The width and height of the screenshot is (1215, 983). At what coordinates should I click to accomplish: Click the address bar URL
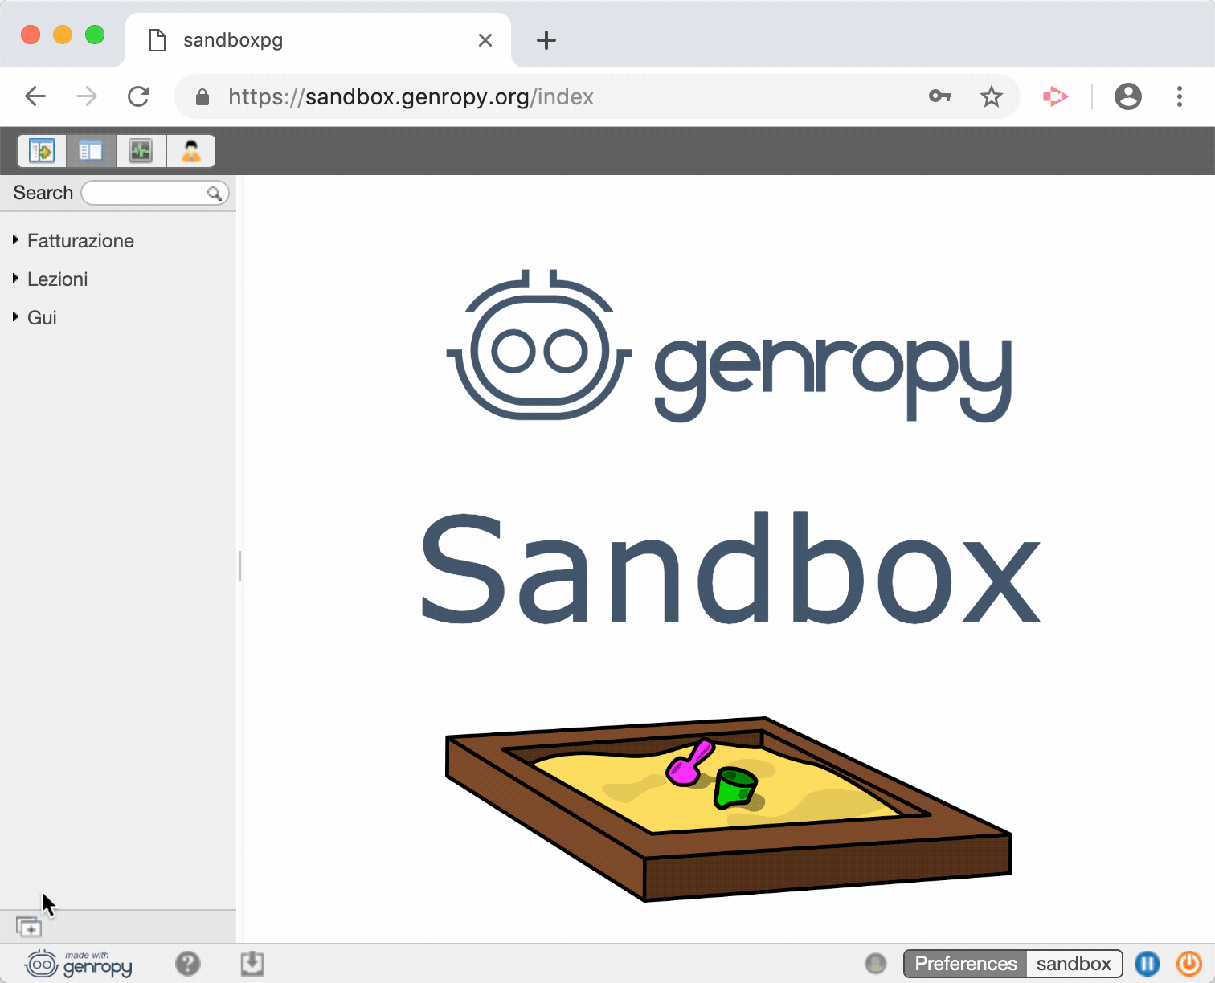[411, 96]
